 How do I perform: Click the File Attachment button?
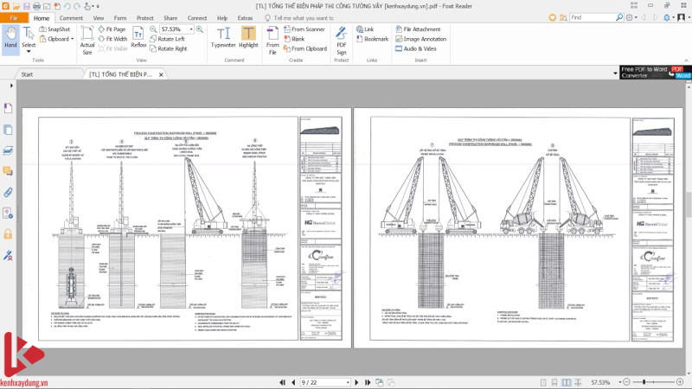tap(417, 29)
